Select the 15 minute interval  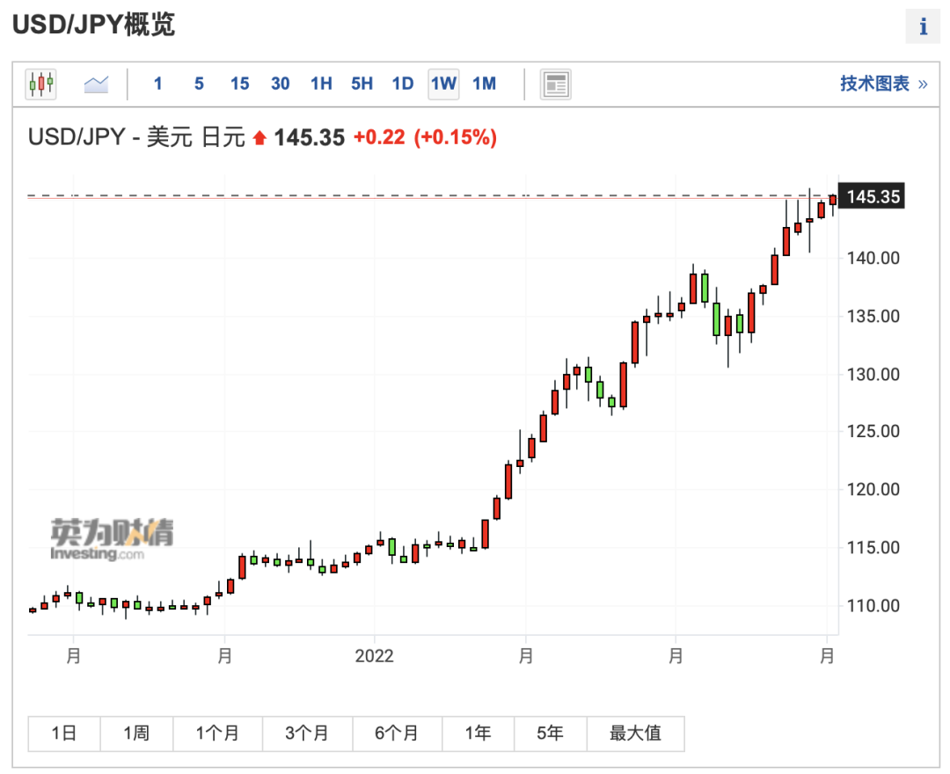[239, 84]
